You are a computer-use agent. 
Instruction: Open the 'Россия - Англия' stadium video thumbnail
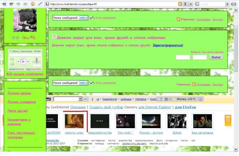pyautogui.click(x=151, y=121)
